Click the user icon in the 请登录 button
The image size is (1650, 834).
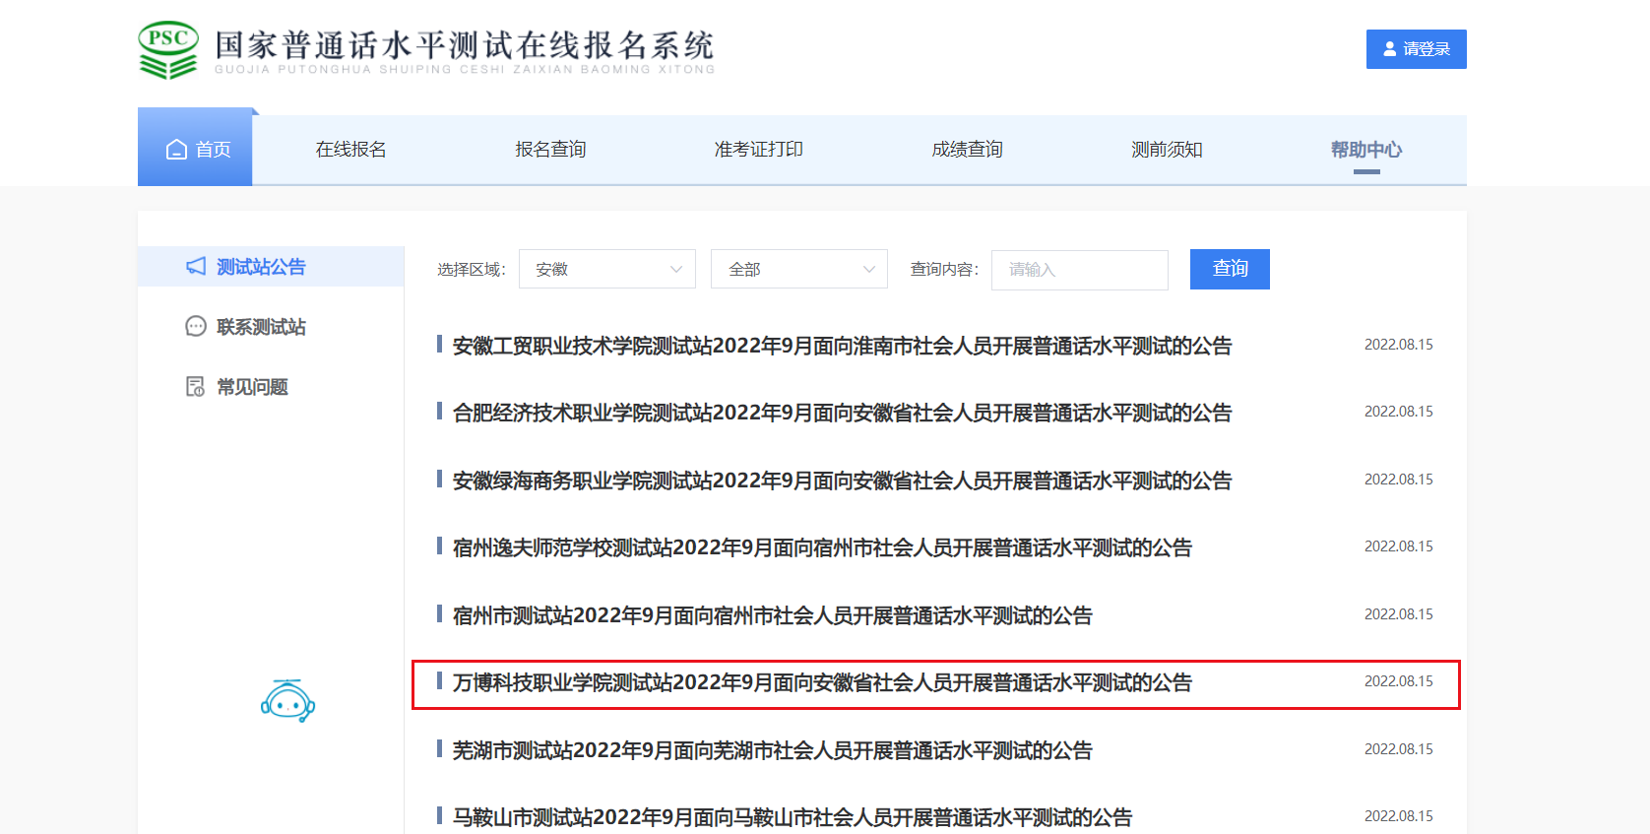1390,49
